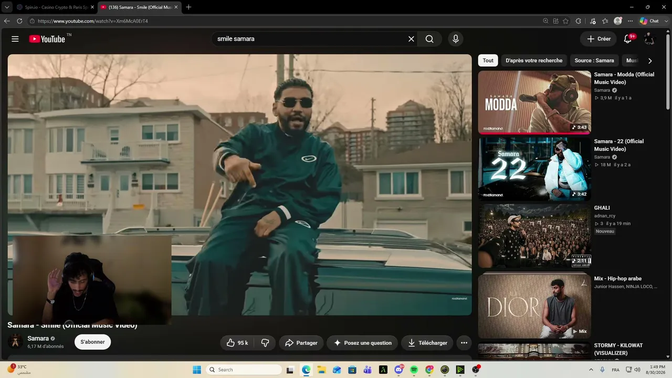Image resolution: width=672 pixels, height=378 pixels.
Task: Open the Samara channel name link
Action: click(38, 339)
